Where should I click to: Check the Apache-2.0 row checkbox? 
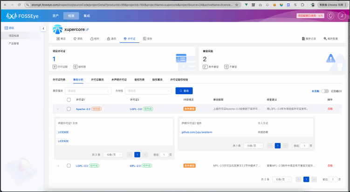coord(69,109)
